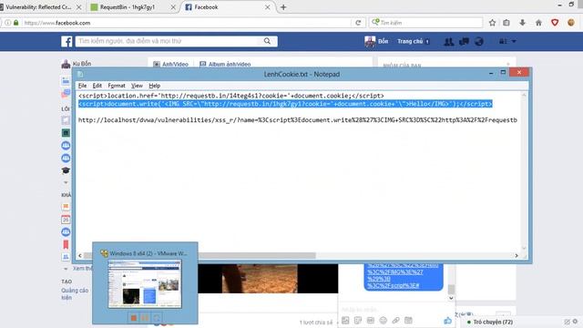Switch to the Vulnerability: Reflected tab
This screenshot has height=328, width=583.
[x=38, y=7]
